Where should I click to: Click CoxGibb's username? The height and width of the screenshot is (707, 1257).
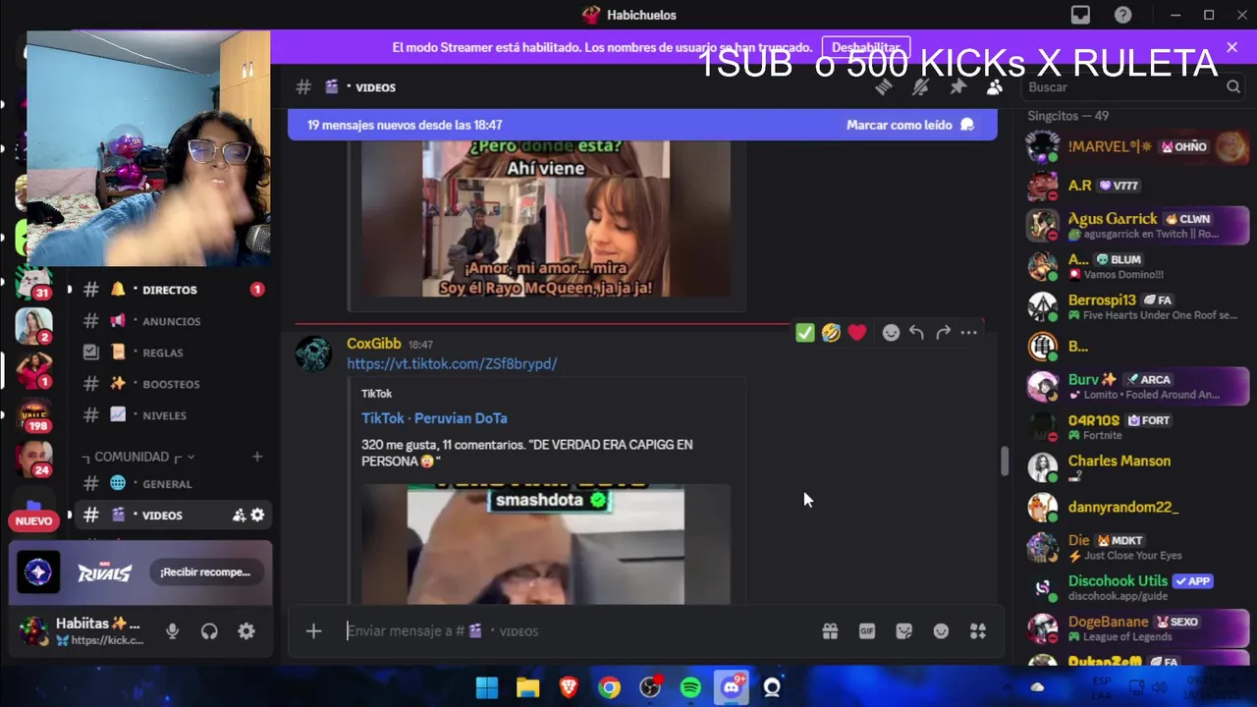373,344
